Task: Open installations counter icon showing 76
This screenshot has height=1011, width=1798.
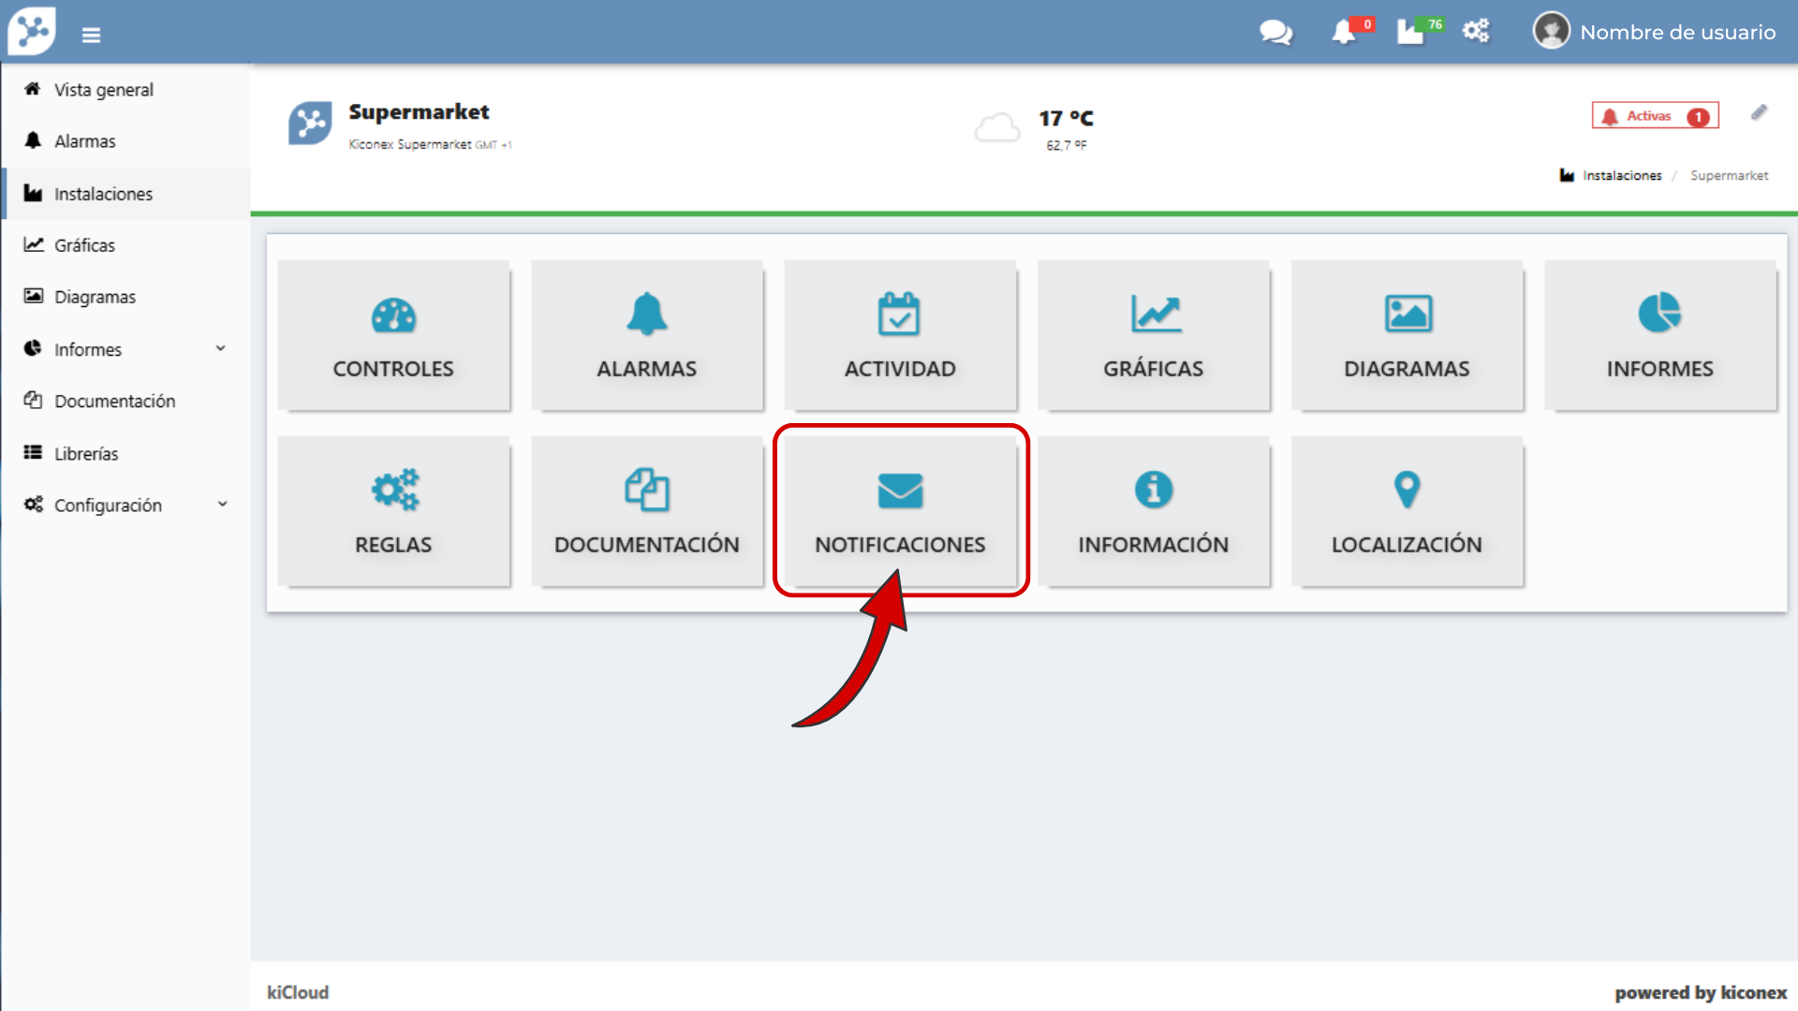Action: (1411, 33)
